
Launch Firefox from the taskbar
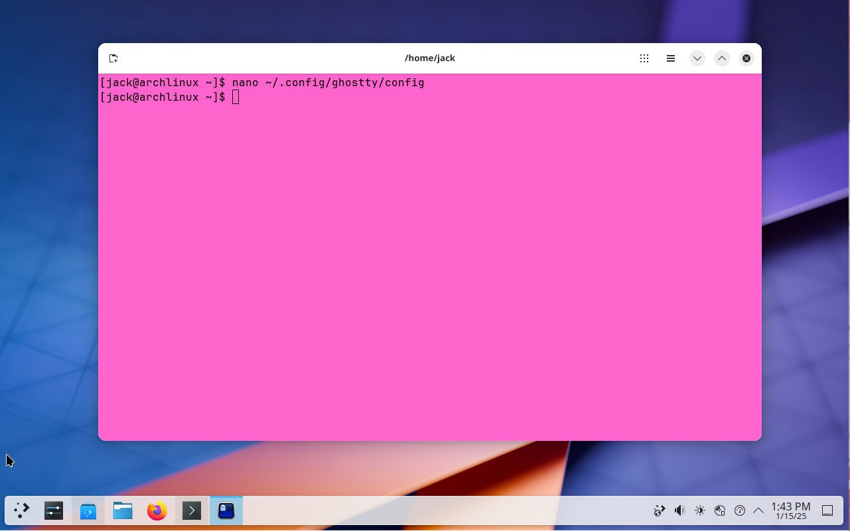157,510
